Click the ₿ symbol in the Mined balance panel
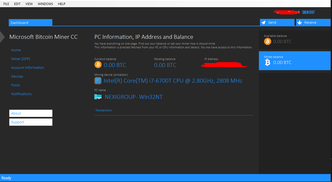Viewport: 332px width, 182px height. (267, 62)
